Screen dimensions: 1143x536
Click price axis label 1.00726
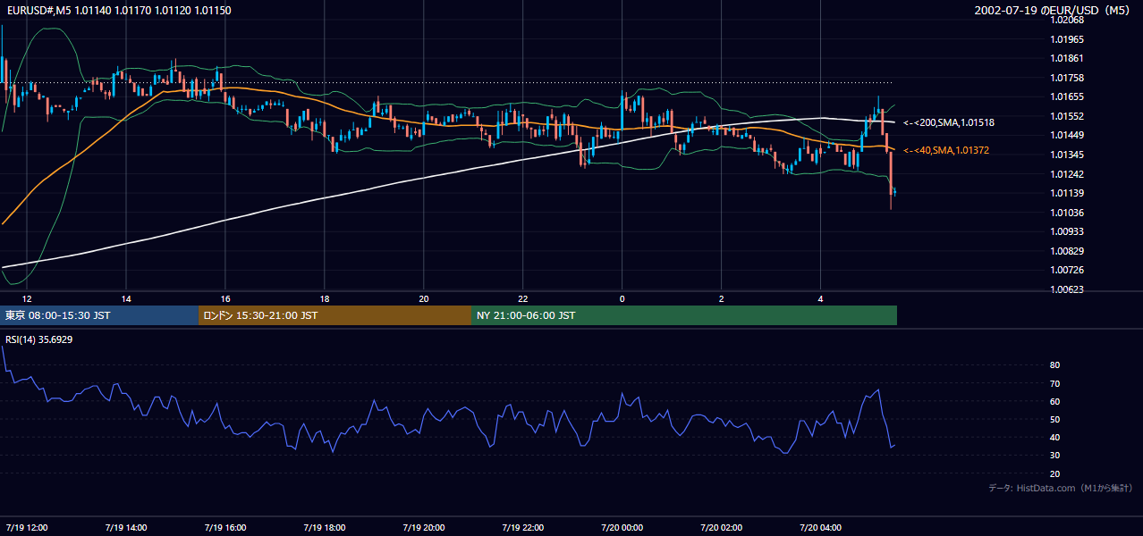coord(1067,270)
